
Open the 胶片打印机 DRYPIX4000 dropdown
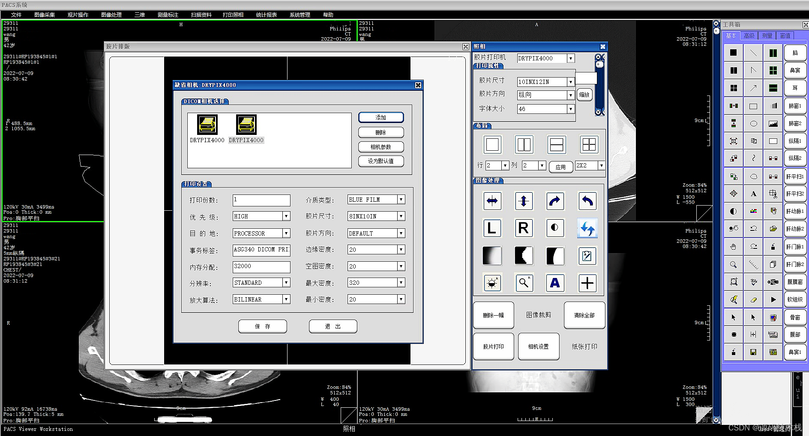(x=570, y=58)
